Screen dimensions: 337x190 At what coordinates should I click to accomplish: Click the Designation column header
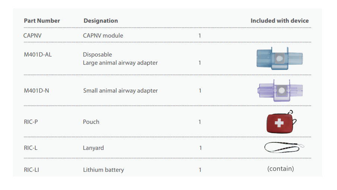pyautogui.click(x=101, y=21)
